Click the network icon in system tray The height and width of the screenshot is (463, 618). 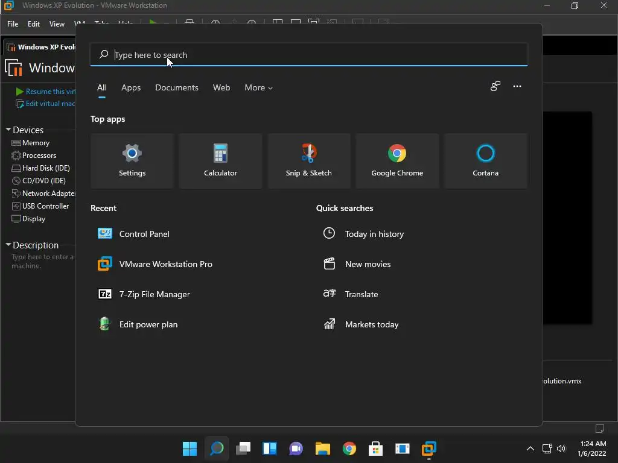tap(547, 449)
